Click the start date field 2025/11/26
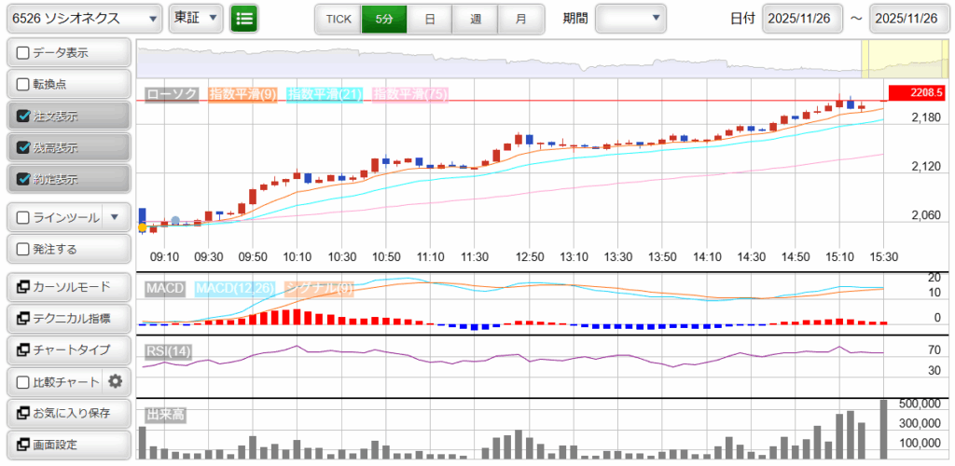 [801, 19]
